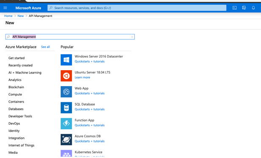Click the New page heading
The height and width of the screenshot is (158, 261).
(10, 23)
